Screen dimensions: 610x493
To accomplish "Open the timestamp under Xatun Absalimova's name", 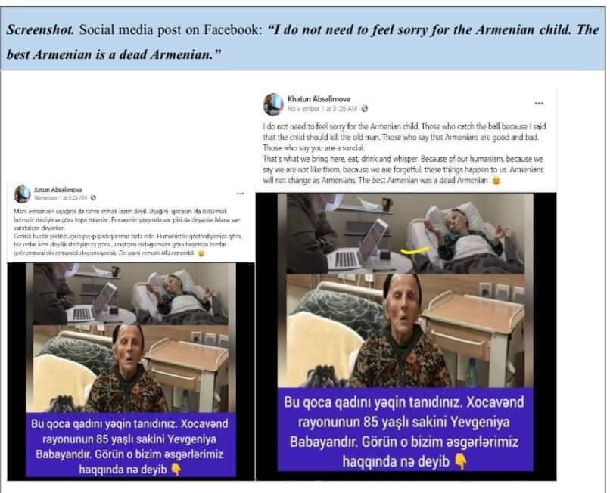I will pos(61,198).
